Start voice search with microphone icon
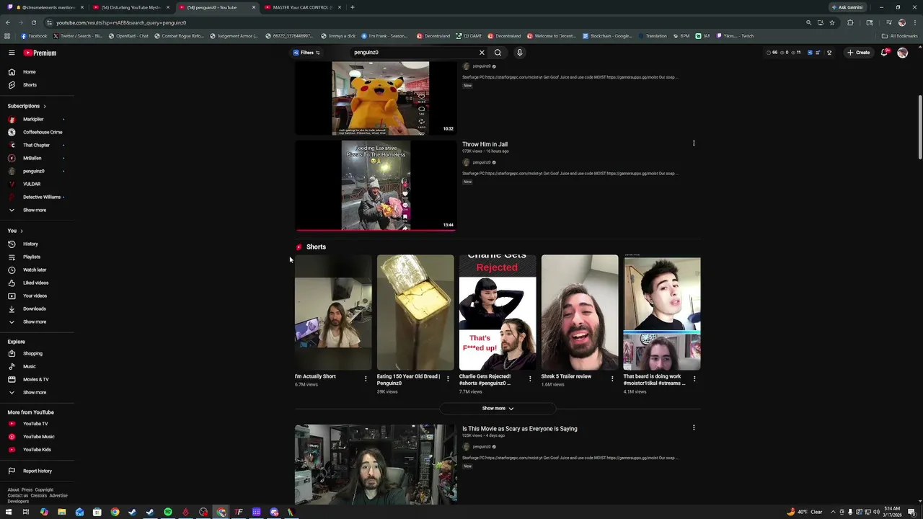 519,53
